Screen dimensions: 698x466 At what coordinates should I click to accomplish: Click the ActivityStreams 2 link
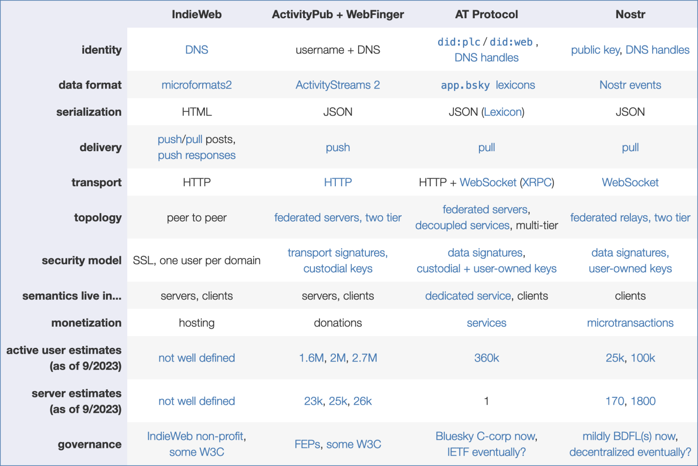[338, 85]
